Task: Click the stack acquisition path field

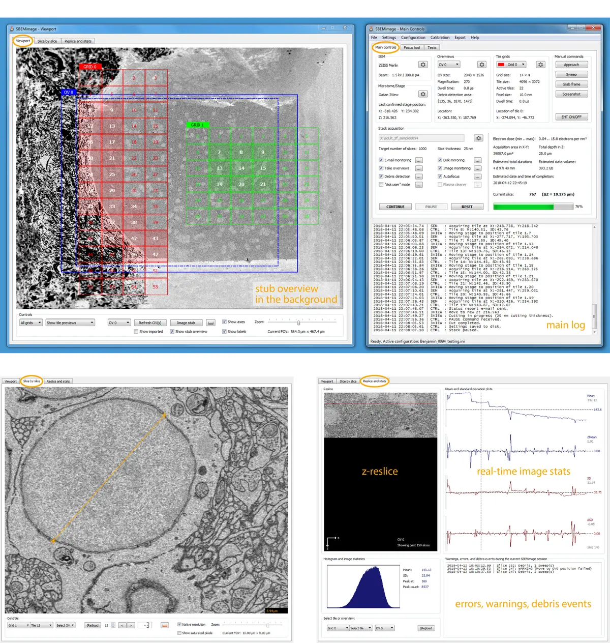Action: [x=421, y=138]
